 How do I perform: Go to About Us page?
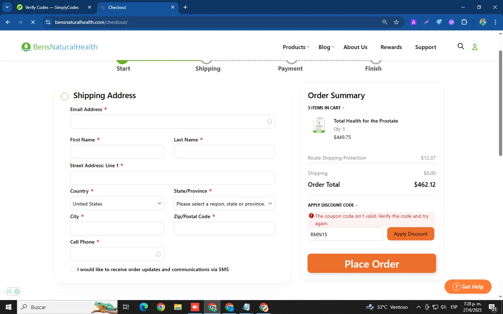coord(355,47)
